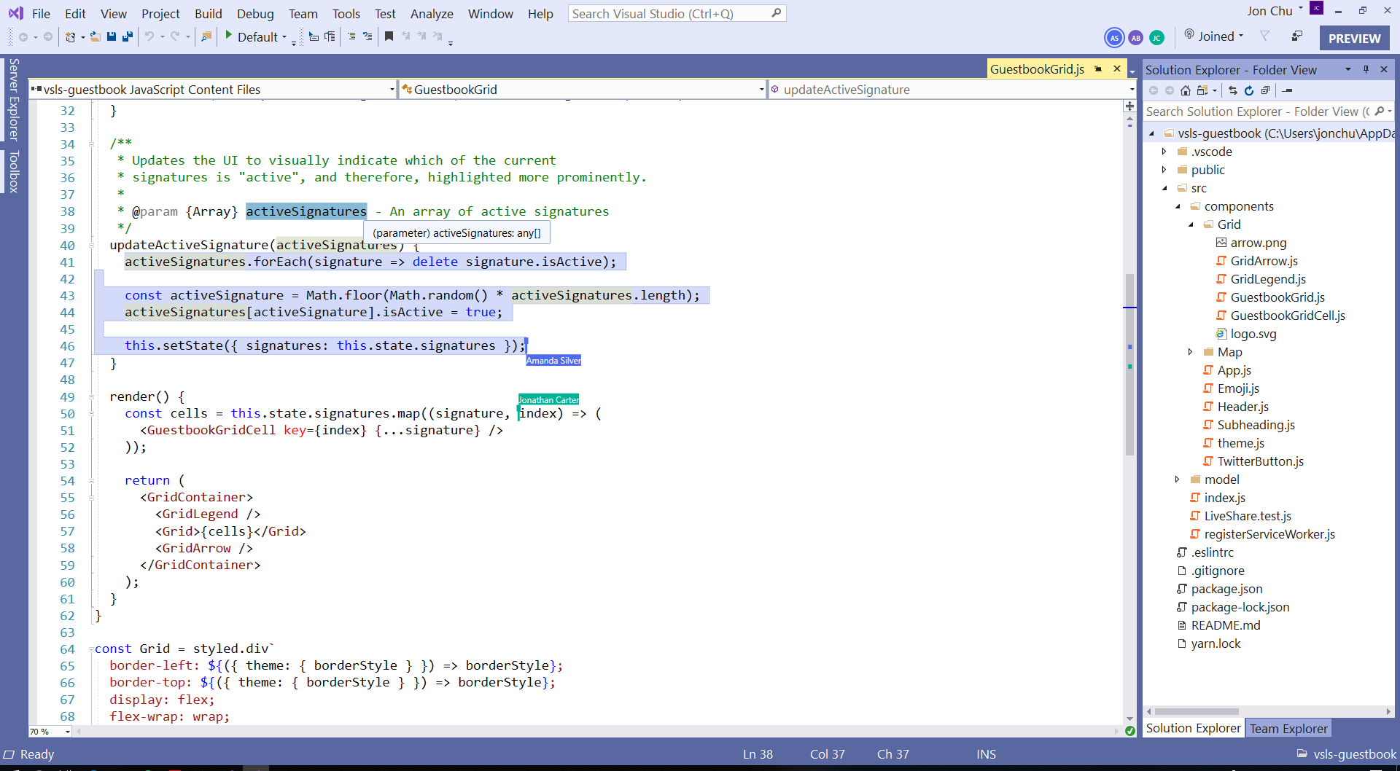Expand the public folder
Screen dimensions: 1400x771
(1164, 170)
